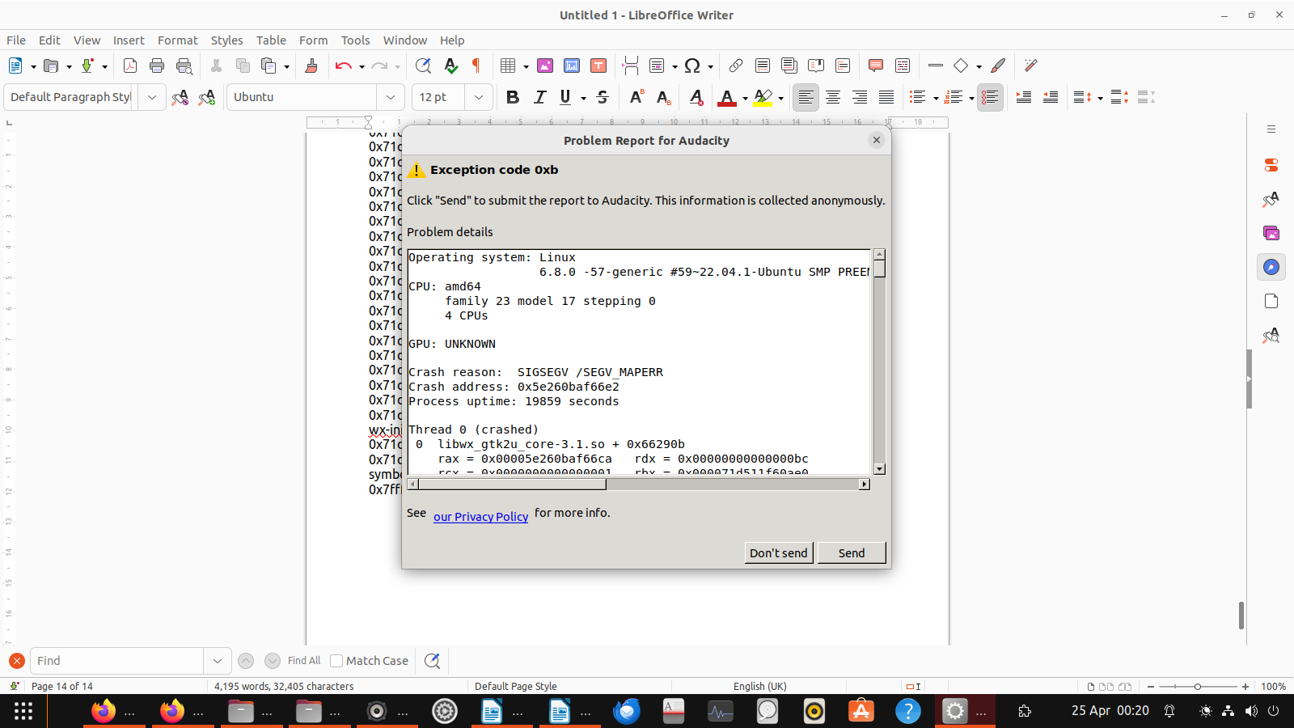Image resolution: width=1294 pixels, height=728 pixels.
Task: Close the Problem Report for Audacity dialog
Action: [x=876, y=140]
